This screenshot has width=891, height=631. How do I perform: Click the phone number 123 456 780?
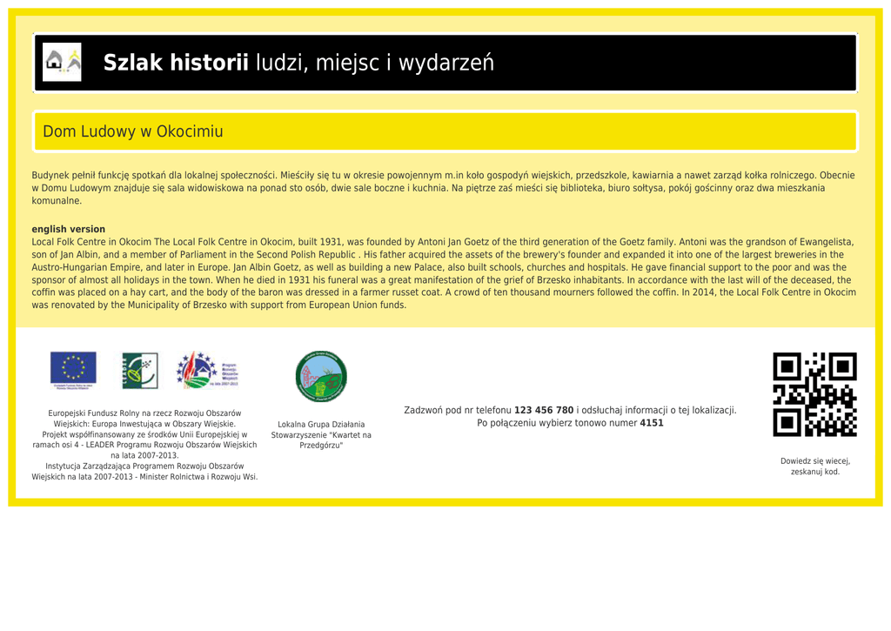tap(543, 410)
